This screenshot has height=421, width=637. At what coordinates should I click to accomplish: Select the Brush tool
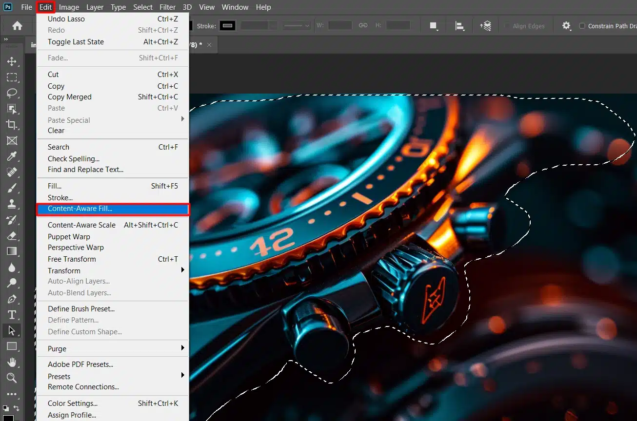coord(12,188)
